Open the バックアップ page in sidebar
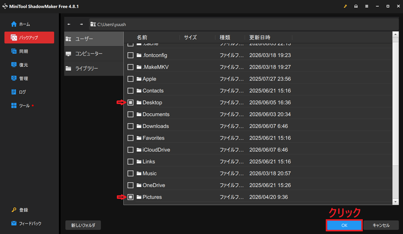The height and width of the screenshot is (234, 403). click(29, 37)
